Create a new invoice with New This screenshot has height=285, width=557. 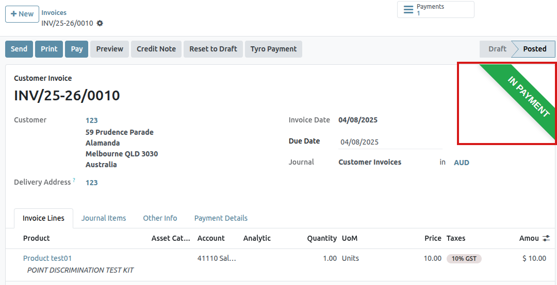(x=22, y=14)
